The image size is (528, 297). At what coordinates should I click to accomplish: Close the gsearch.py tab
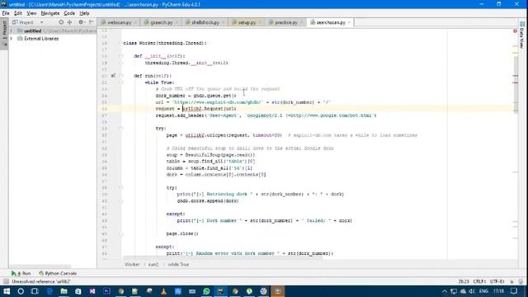pos(177,22)
